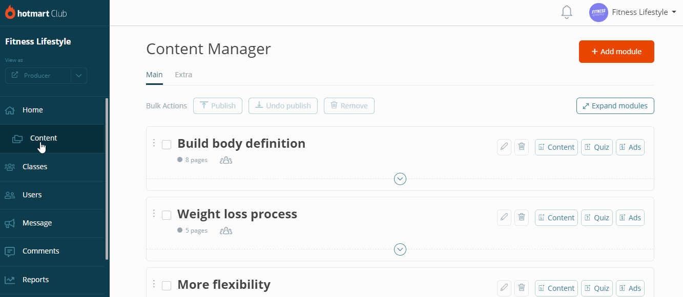Trash the Build body definition module
Image resolution: width=683 pixels, height=297 pixels.
click(522, 147)
